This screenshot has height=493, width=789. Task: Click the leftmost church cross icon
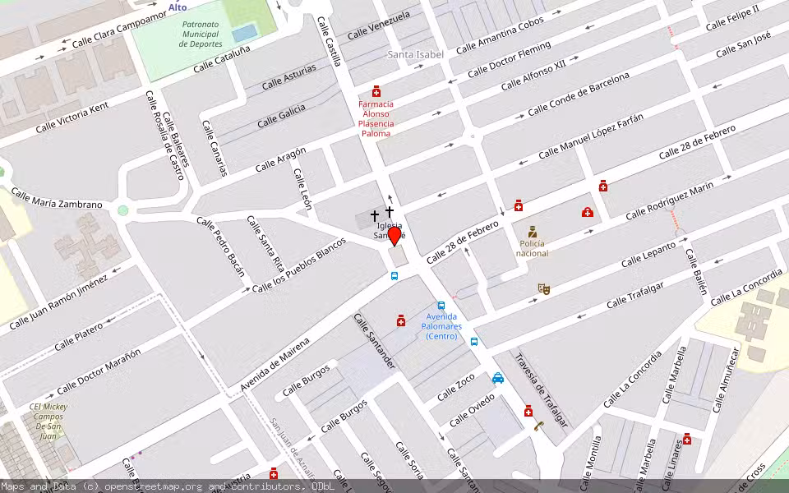coord(375,216)
